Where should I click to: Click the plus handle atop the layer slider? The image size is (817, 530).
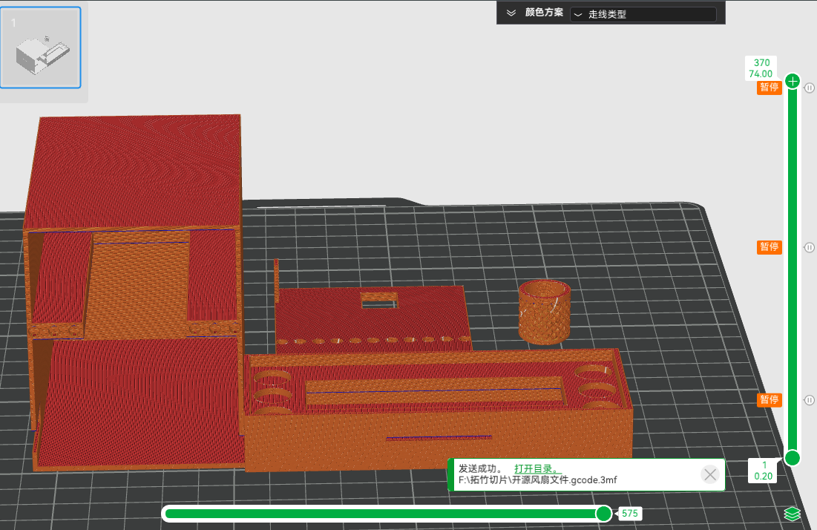pos(793,82)
